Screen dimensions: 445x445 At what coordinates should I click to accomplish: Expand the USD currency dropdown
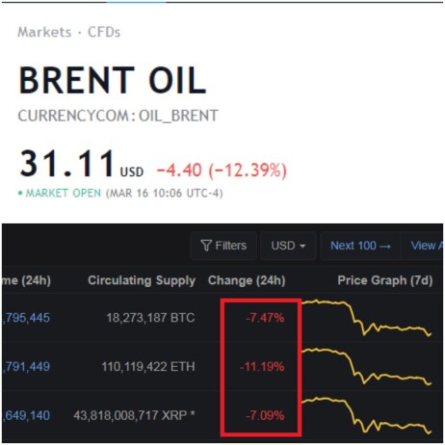[288, 246]
